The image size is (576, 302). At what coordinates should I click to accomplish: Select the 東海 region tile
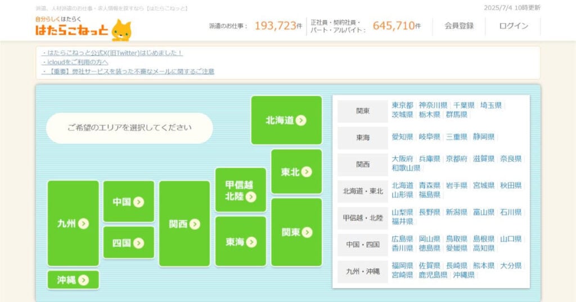pyautogui.click(x=241, y=241)
